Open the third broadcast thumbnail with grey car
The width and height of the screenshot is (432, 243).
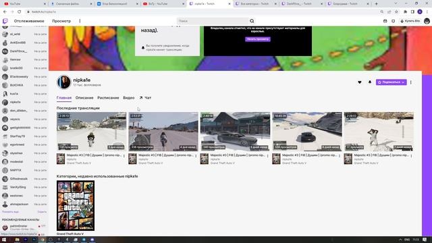tap(235, 132)
